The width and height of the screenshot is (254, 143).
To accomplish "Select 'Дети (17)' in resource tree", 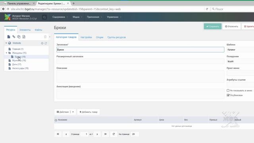I will coord(17,64).
